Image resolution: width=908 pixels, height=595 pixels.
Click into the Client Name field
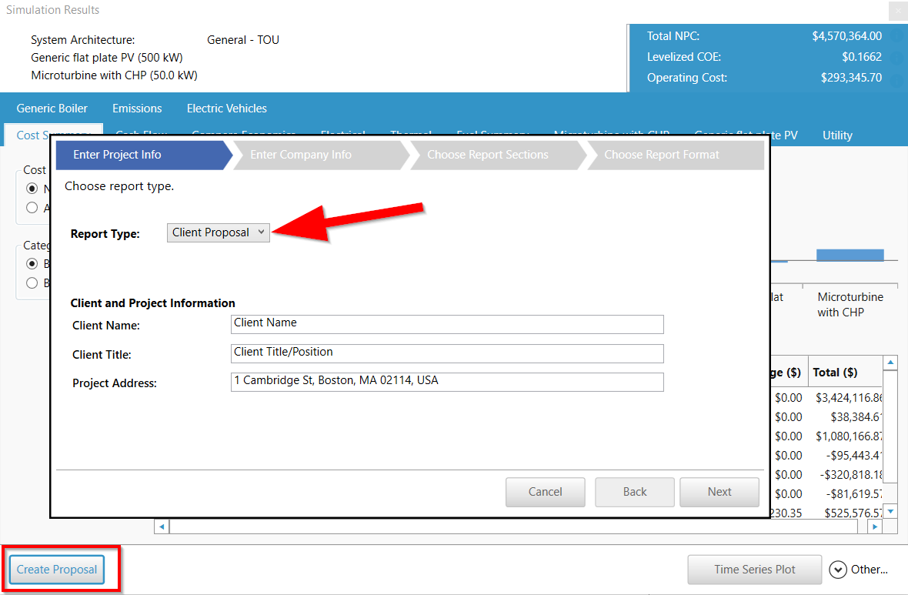(446, 324)
